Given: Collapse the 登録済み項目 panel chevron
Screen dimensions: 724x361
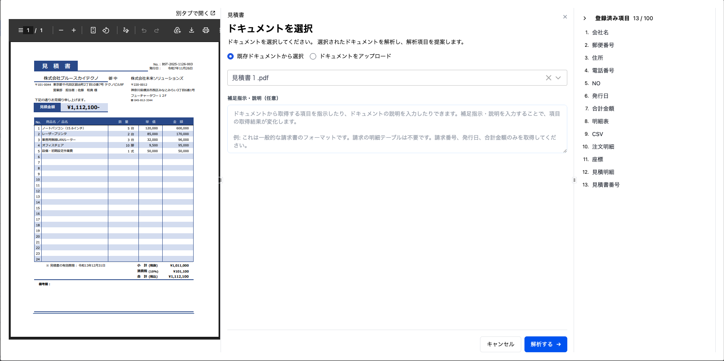Looking at the screenshot, I should click(x=585, y=18).
